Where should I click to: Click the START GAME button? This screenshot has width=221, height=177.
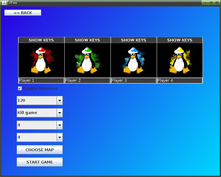(40, 162)
